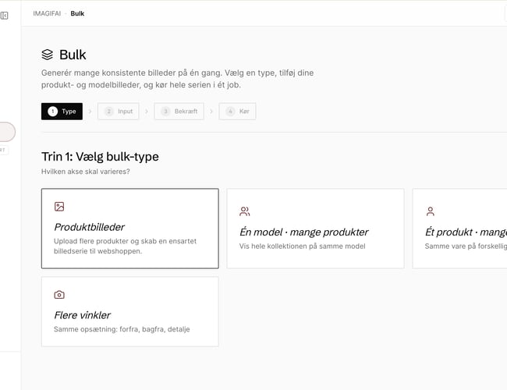Viewport: 507px width, 390px height.
Task: Choose the Produktbilleder bulk type card
Action: point(130,229)
